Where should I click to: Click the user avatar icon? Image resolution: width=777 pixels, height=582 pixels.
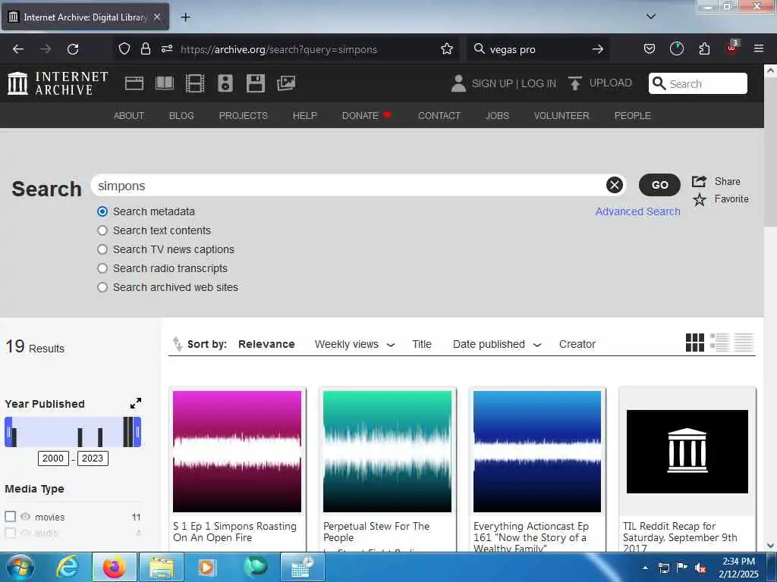(x=458, y=83)
